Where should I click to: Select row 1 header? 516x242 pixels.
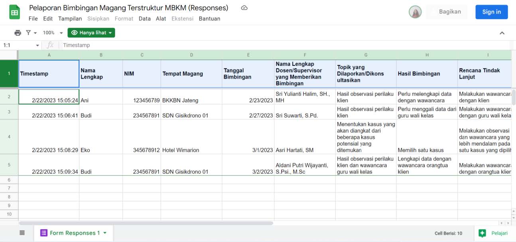[9, 73]
